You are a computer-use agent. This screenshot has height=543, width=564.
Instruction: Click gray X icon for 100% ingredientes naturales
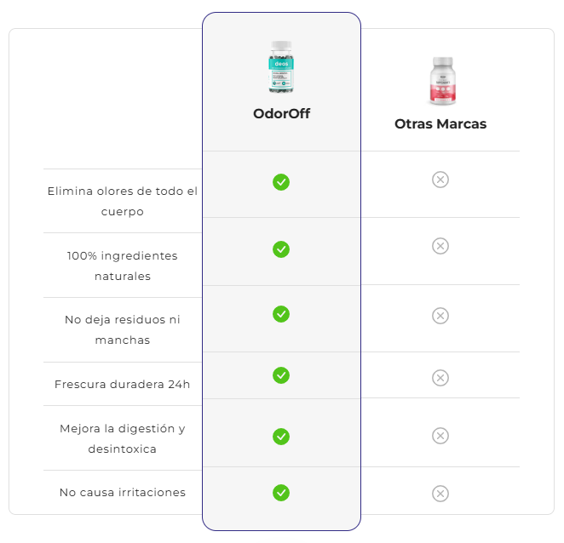(x=440, y=246)
